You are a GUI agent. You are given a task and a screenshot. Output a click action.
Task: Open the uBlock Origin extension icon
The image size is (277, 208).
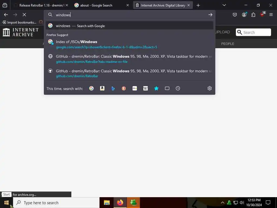click(262, 14)
